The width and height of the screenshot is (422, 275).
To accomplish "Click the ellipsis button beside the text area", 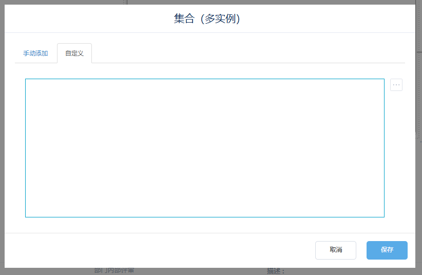I will coord(396,85).
